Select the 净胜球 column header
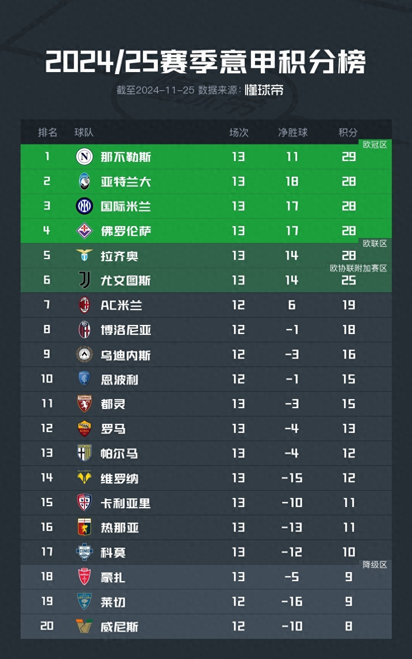Viewport: 412px width, 659px height. click(293, 132)
